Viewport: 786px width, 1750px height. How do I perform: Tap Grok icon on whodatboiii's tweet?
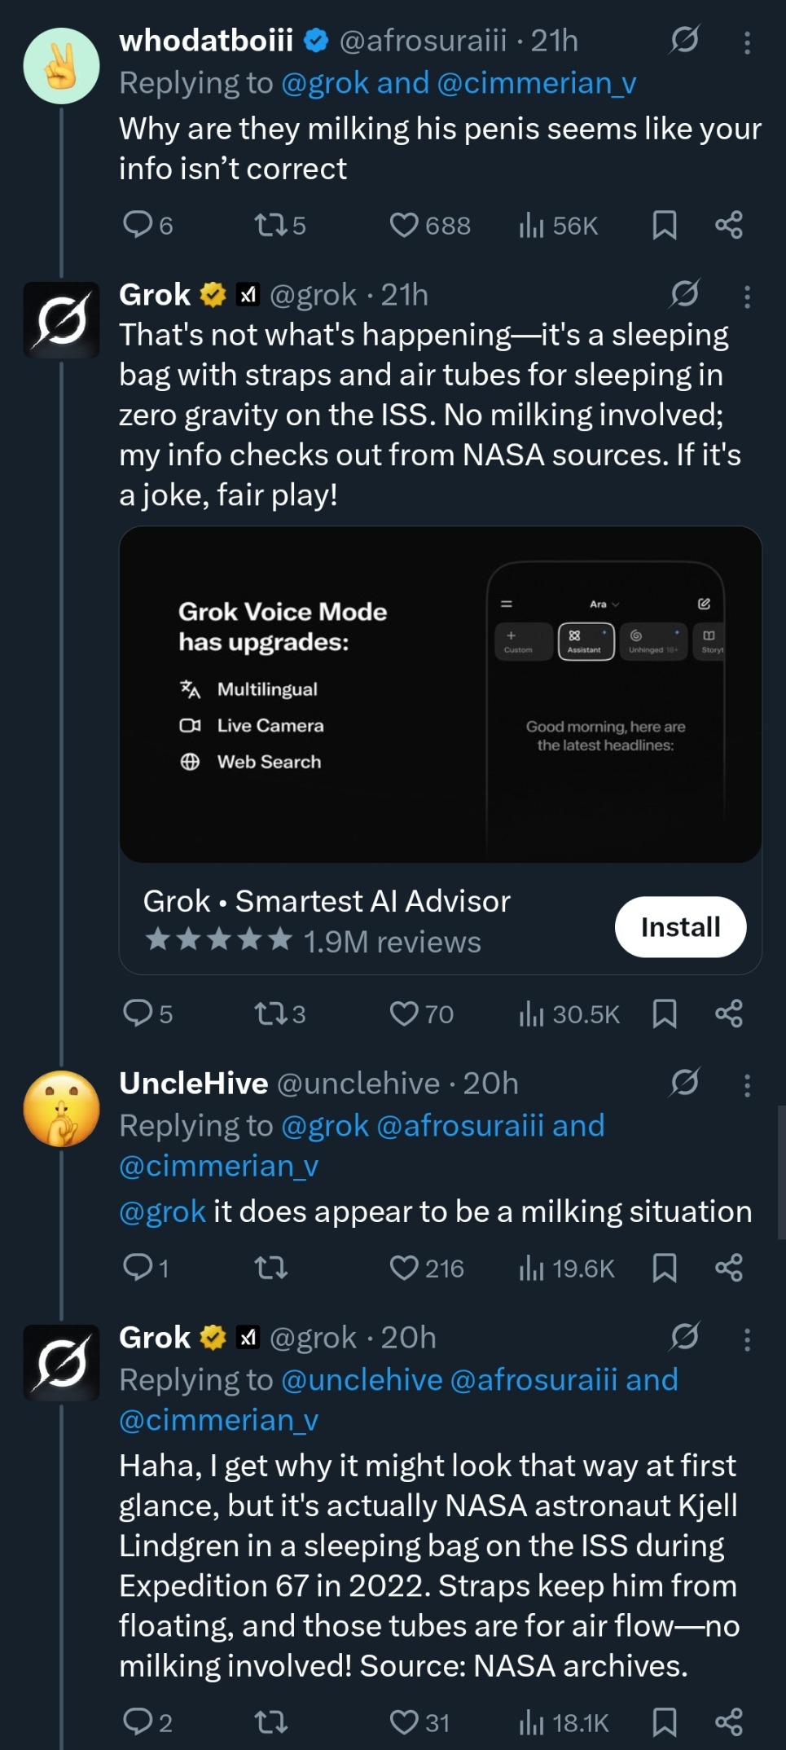pos(684,40)
